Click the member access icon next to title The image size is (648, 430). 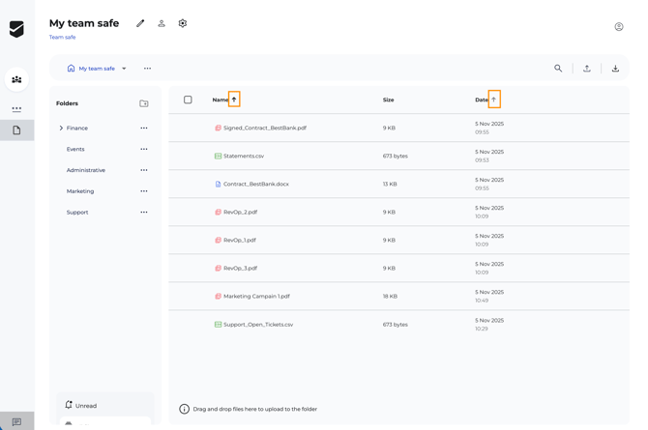tap(162, 23)
